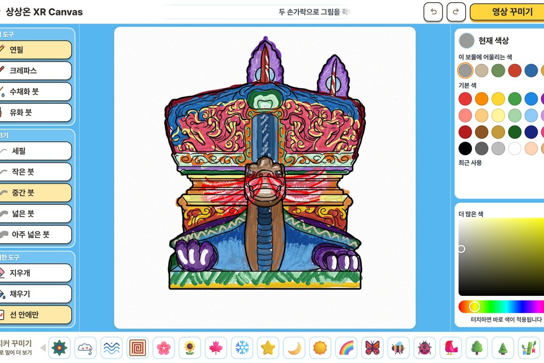Pick the crescent moon sticker

(x=294, y=348)
